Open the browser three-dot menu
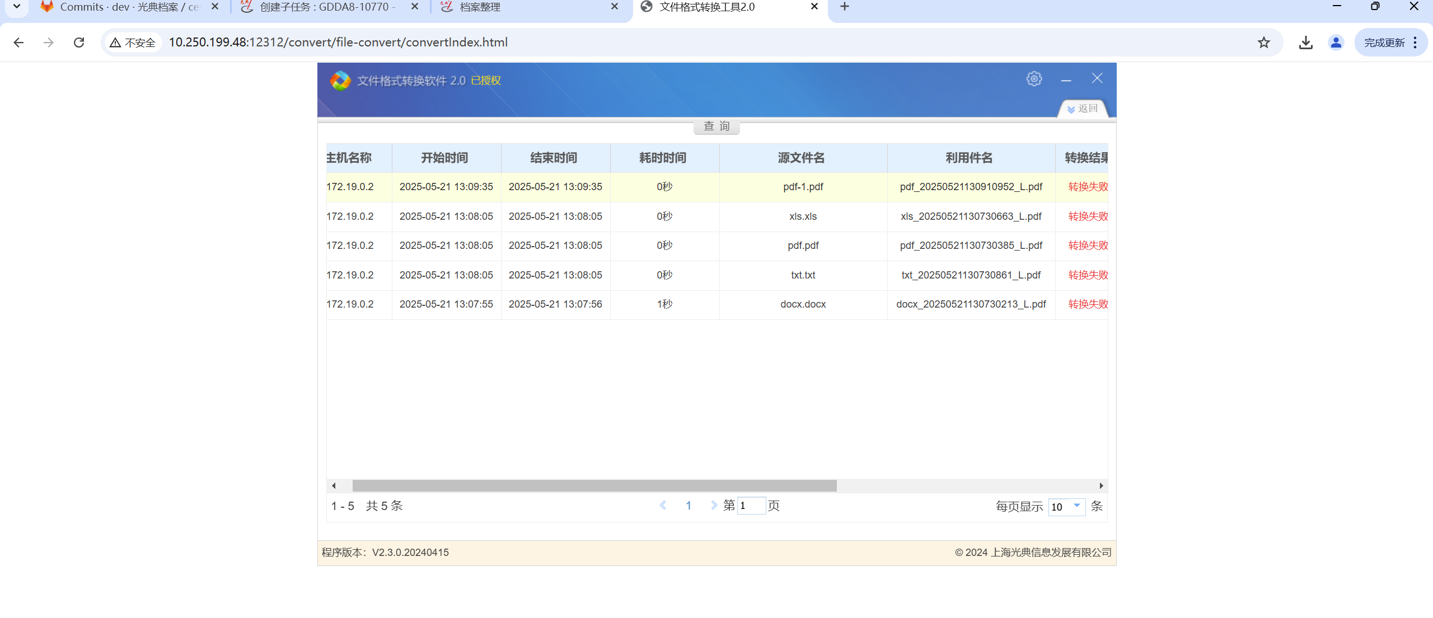1433x618 pixels. click(x=1415, y=43)
